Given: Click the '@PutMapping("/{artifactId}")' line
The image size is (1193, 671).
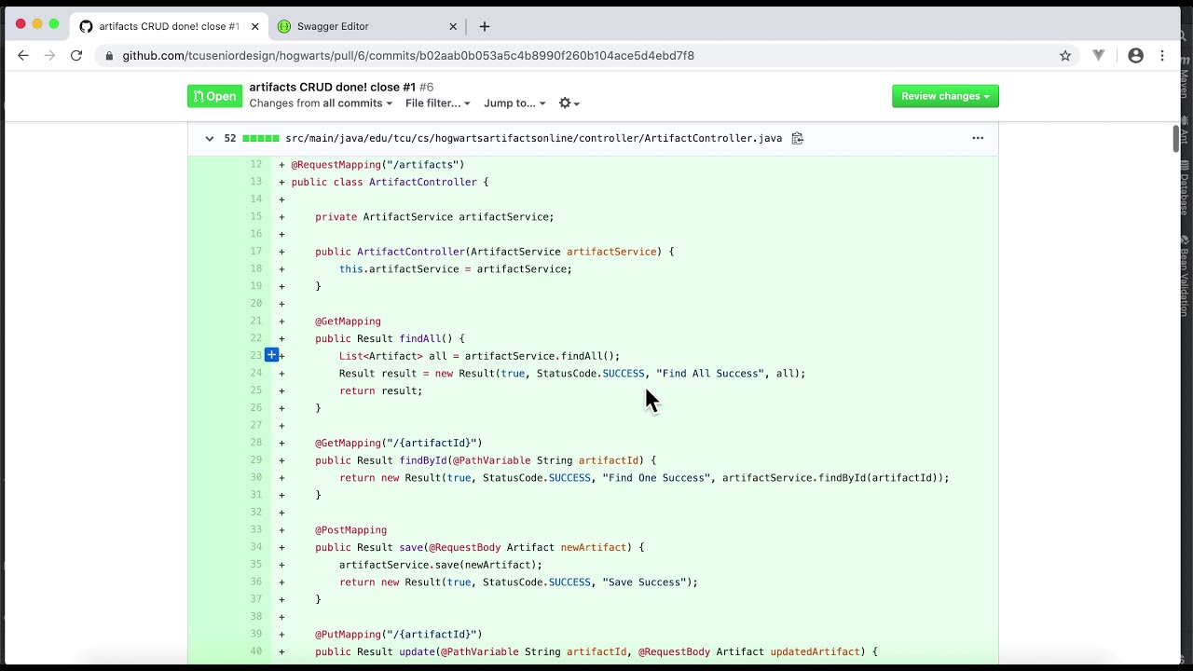Looking at the screenshot, I should pos(399,634).
